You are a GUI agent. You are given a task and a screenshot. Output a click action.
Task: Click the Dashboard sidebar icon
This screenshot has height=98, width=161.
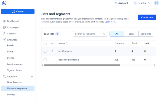[x=4, y=21]
